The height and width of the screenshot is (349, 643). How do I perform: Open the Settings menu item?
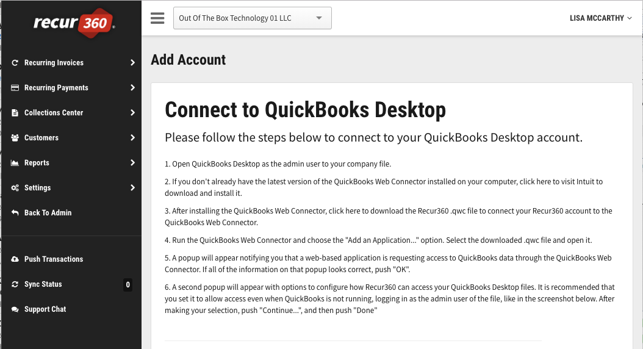72,188
